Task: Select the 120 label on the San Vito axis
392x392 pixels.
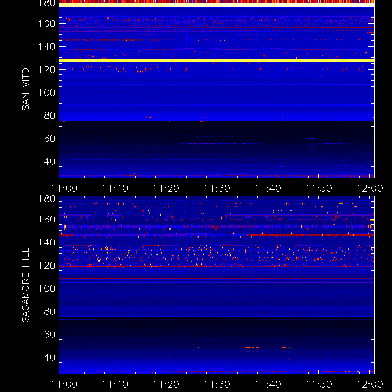Action: tap(47, 70)
